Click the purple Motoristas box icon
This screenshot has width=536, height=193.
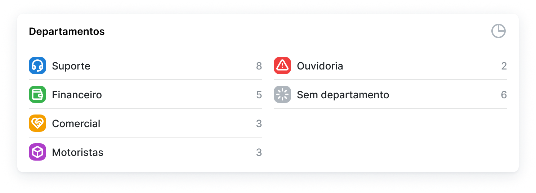[x=37, y=152]
